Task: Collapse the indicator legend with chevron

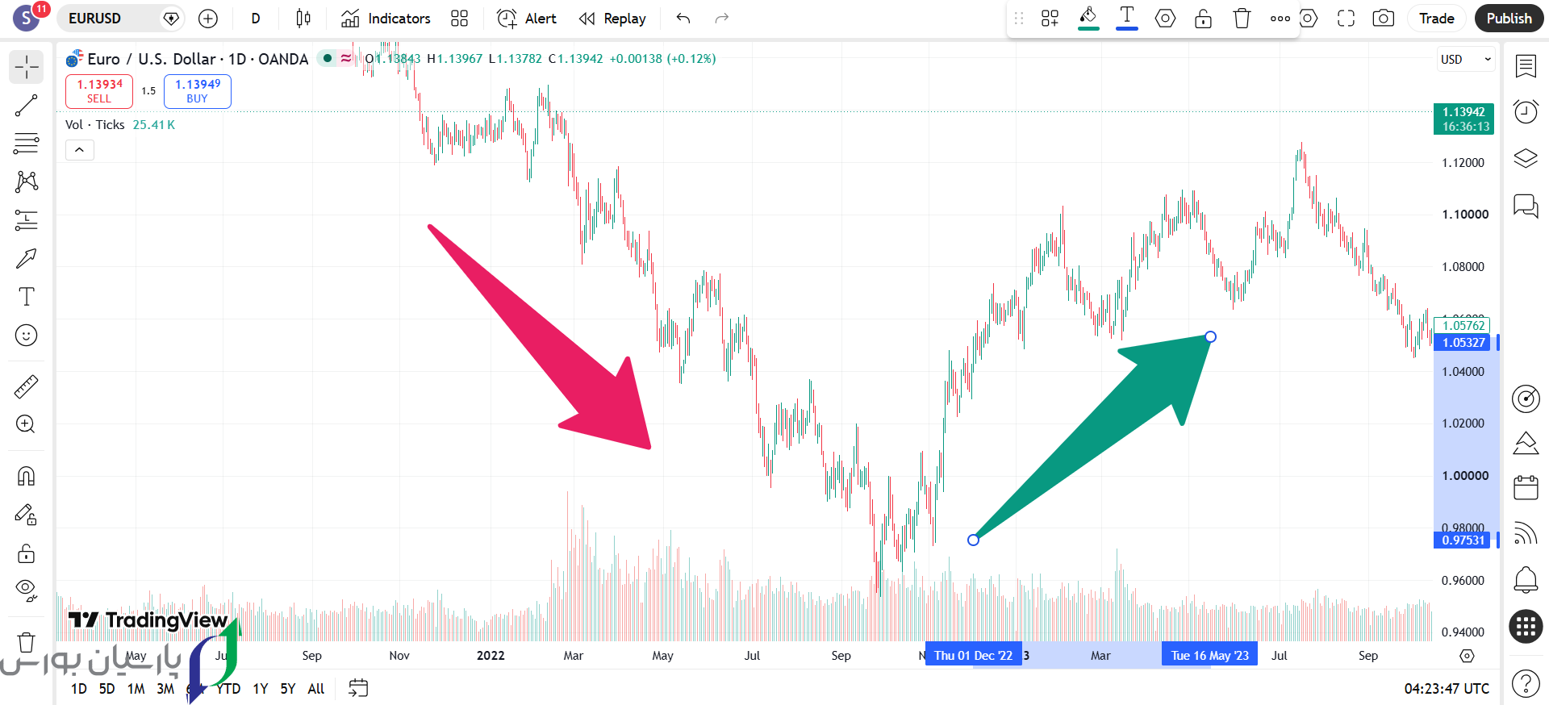Action: 80,150
